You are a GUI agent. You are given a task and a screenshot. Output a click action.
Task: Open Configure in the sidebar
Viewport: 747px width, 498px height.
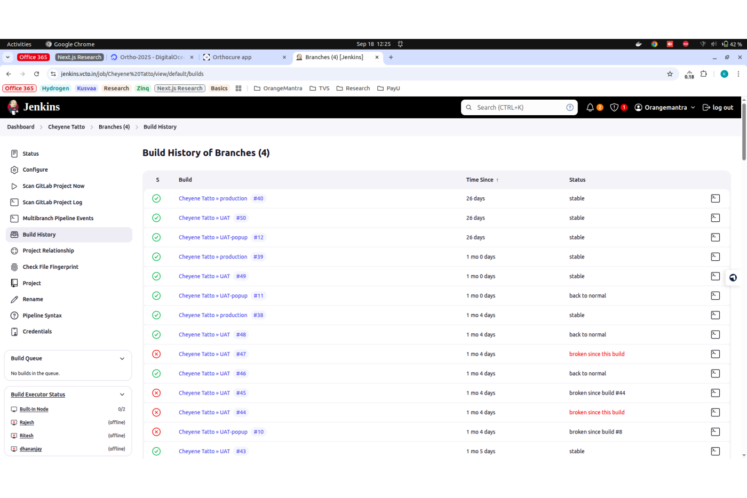coord(35,170)
